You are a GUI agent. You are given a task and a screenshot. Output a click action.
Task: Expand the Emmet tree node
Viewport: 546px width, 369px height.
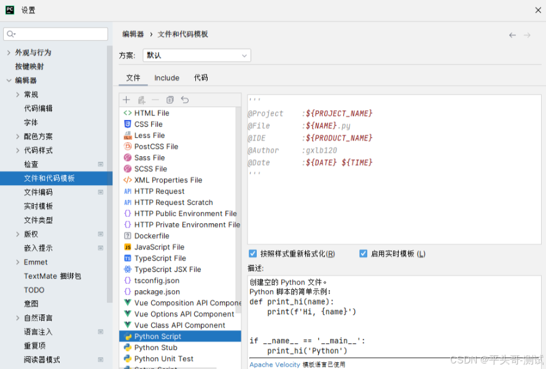pyautogui.click(x=18, y=262)
